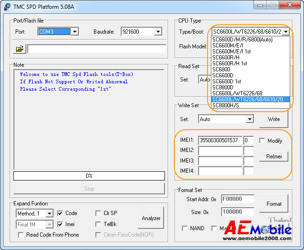Screen dimensions: 304x250
Task: Choose SC6600M/E/I 1st option
Action: coord(251,52)
